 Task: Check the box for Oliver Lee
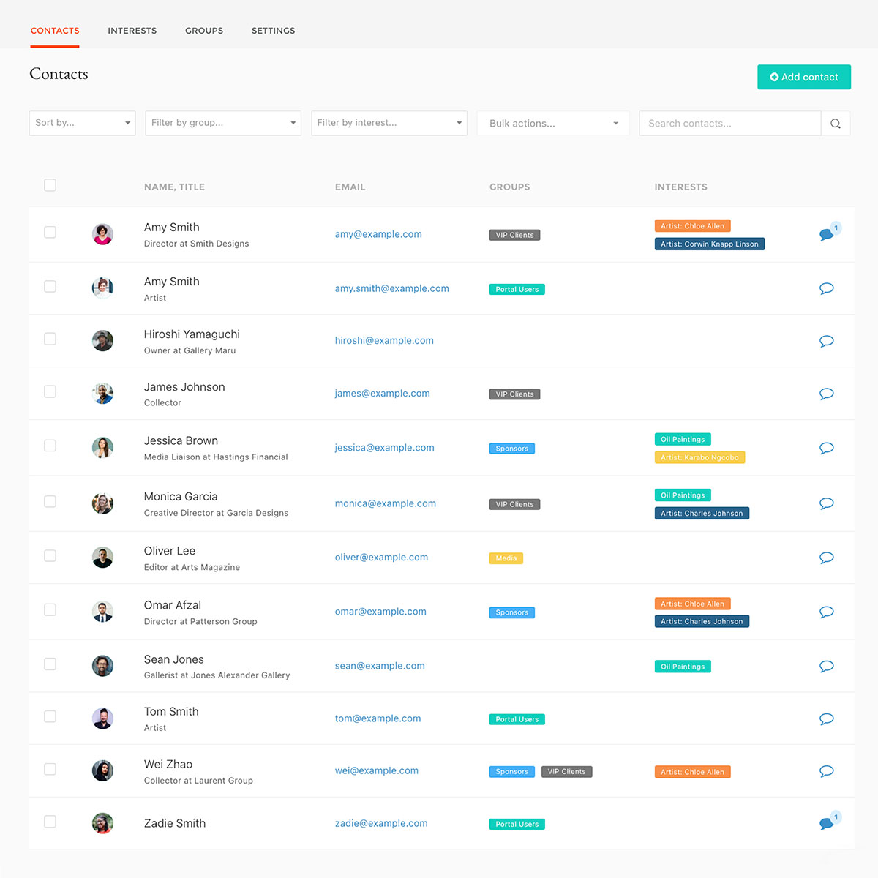click(x=50, y=555)
